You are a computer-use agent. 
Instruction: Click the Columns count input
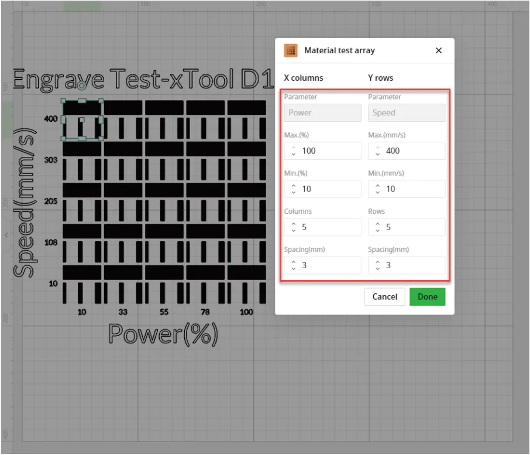coord(322,227)
